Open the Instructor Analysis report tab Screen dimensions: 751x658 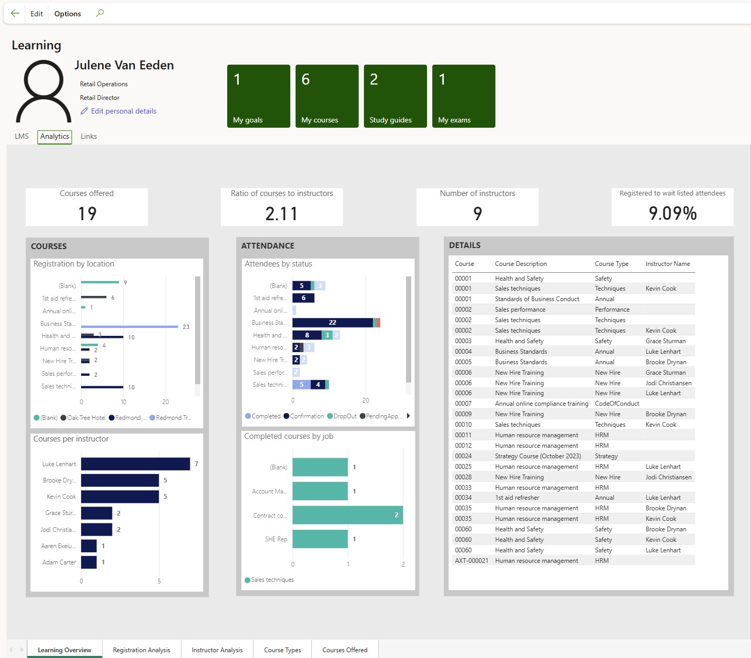(217, 650)
